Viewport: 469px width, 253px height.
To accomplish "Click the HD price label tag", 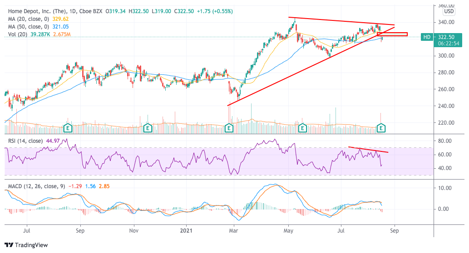I will point(427,37).
